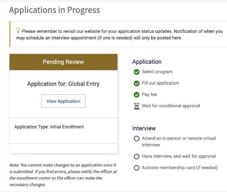The height and width of the screenshot is (192, 227).
Task: Click the Application Type: Initial Enrollment text
Action: tap(49, 127)
